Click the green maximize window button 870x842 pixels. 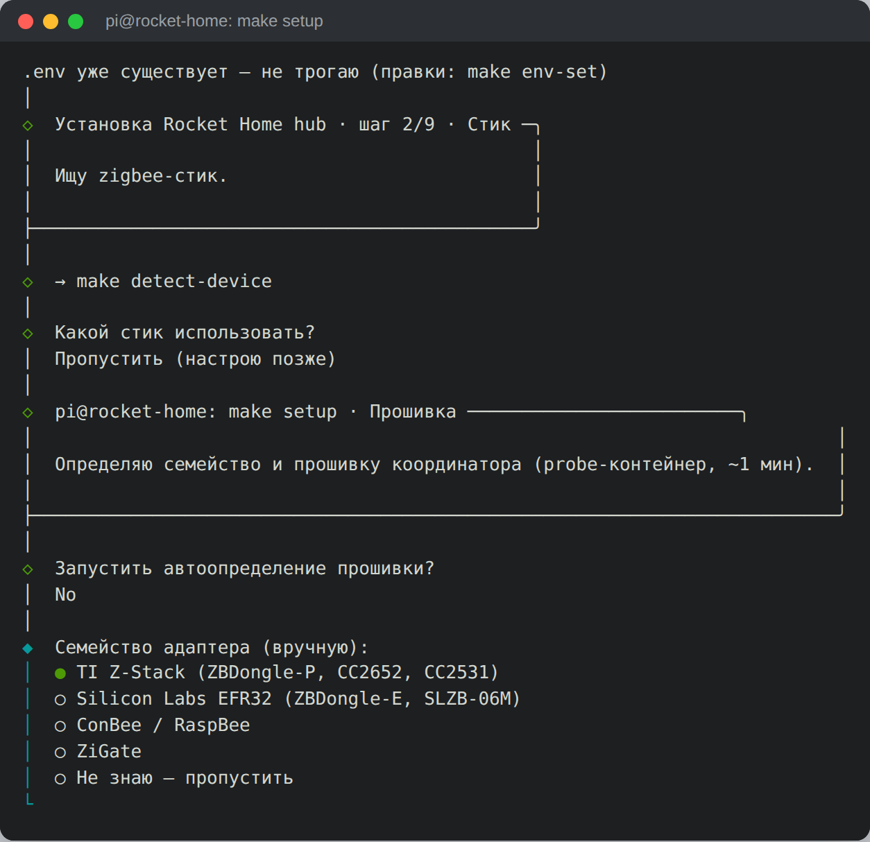pyautogui.click(x=76, y=22)
